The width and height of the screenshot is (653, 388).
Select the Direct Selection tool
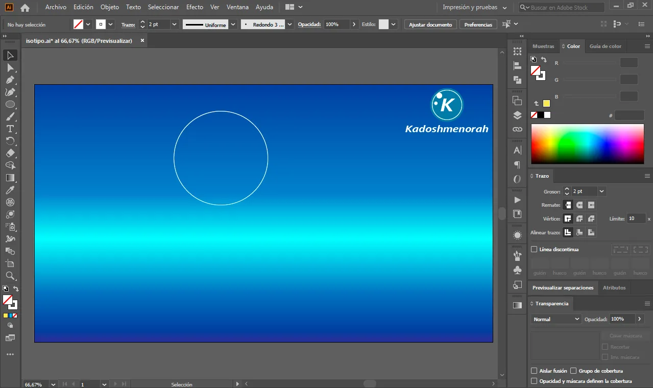click(10, 68)
